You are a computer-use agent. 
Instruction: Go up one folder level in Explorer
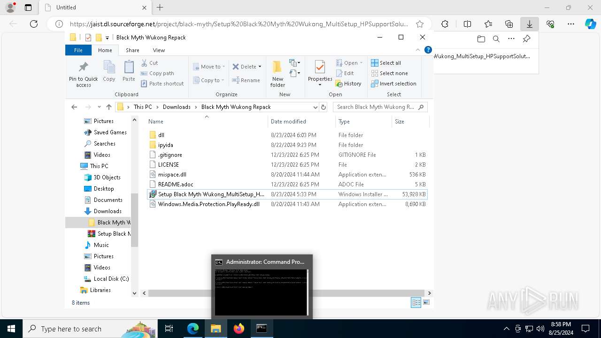[x=109, y=107]
